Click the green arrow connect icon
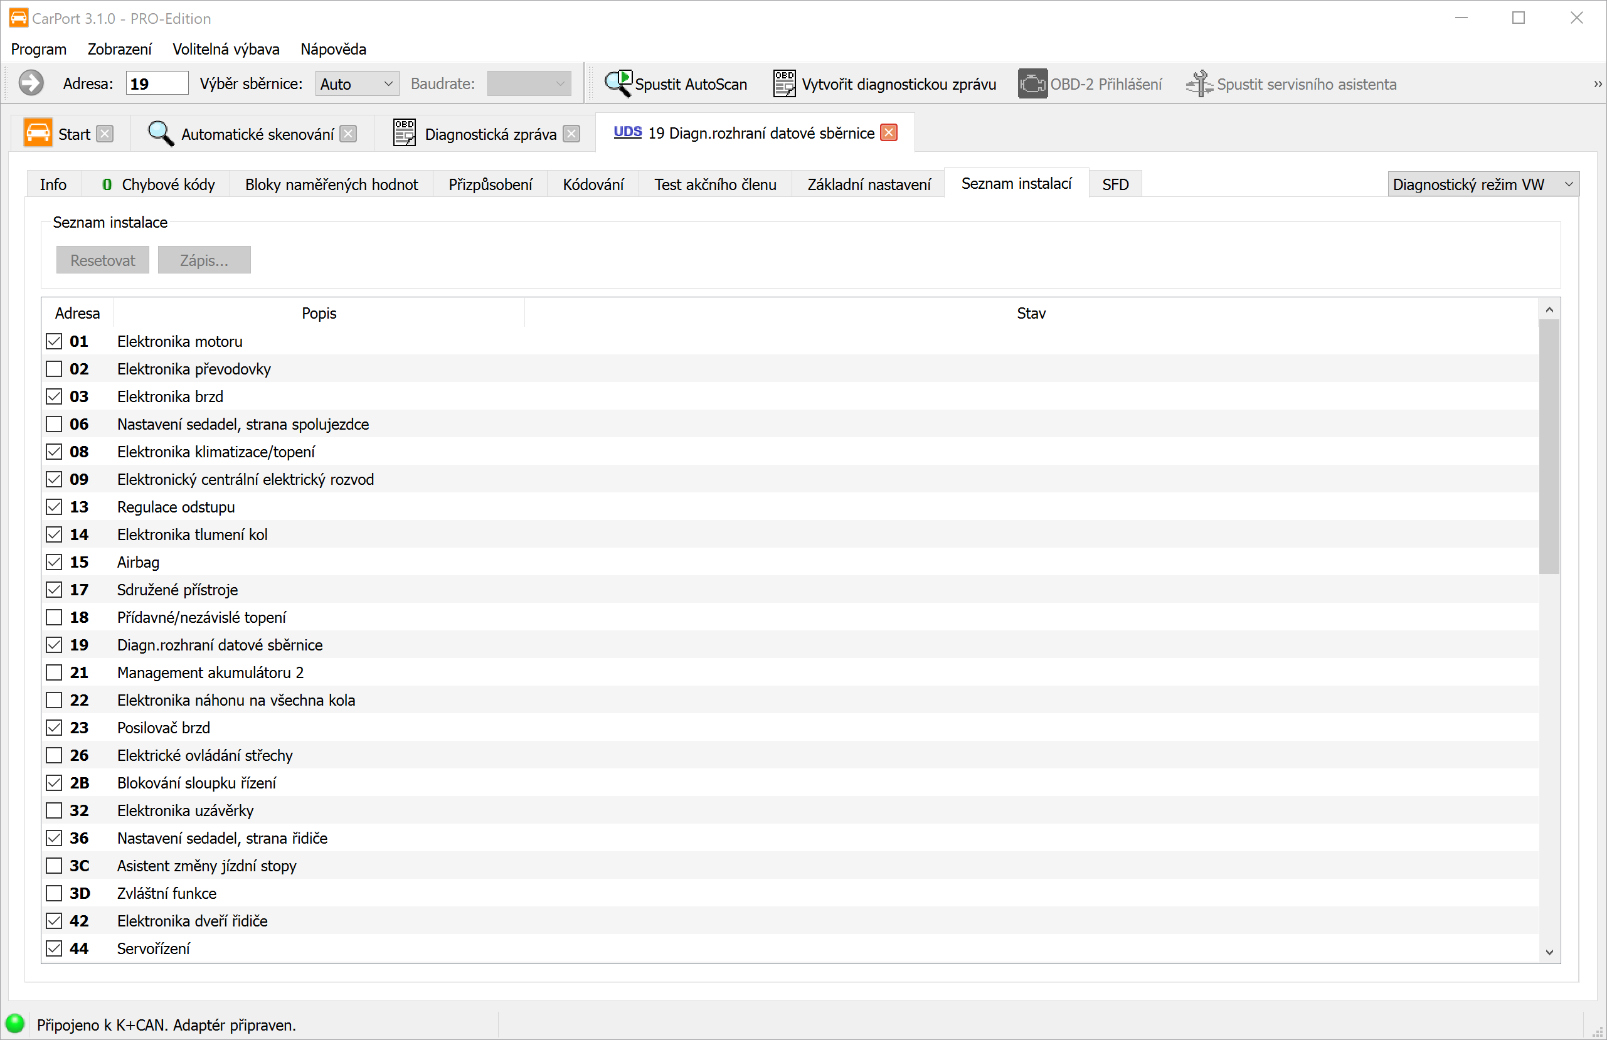 pyautogui.click(x=31, y=84)
